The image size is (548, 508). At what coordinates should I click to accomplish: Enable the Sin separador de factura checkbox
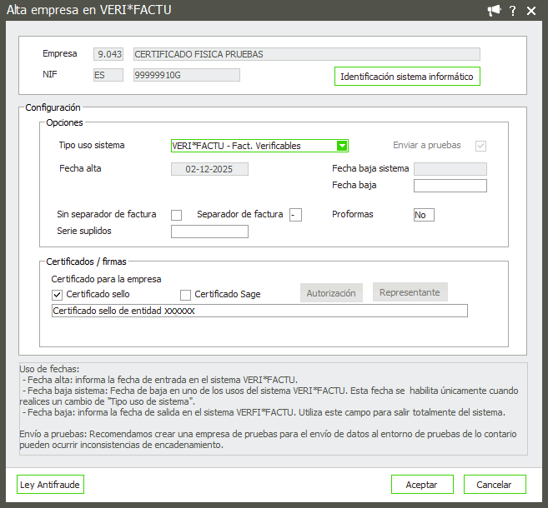176,215
